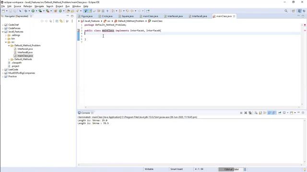Image resolution: width=307 pixels, height=172 pixels.
Task: Click the Navigator View Menu icon
Action: (72, 21)
